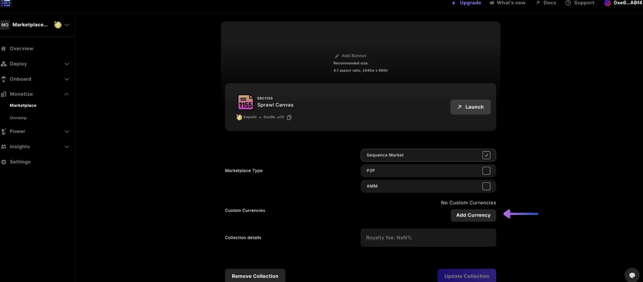Copy the contract address via copy icon
Viewport: 643px width, 282px height.
[289, 117]
